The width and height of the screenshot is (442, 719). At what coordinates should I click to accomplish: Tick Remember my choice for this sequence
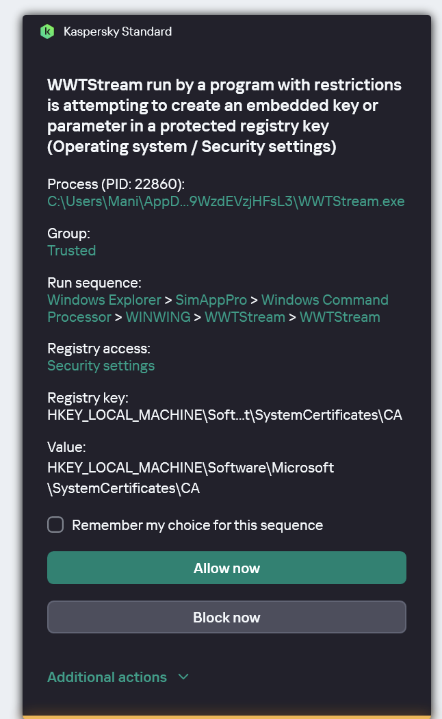tap(56, 525)
